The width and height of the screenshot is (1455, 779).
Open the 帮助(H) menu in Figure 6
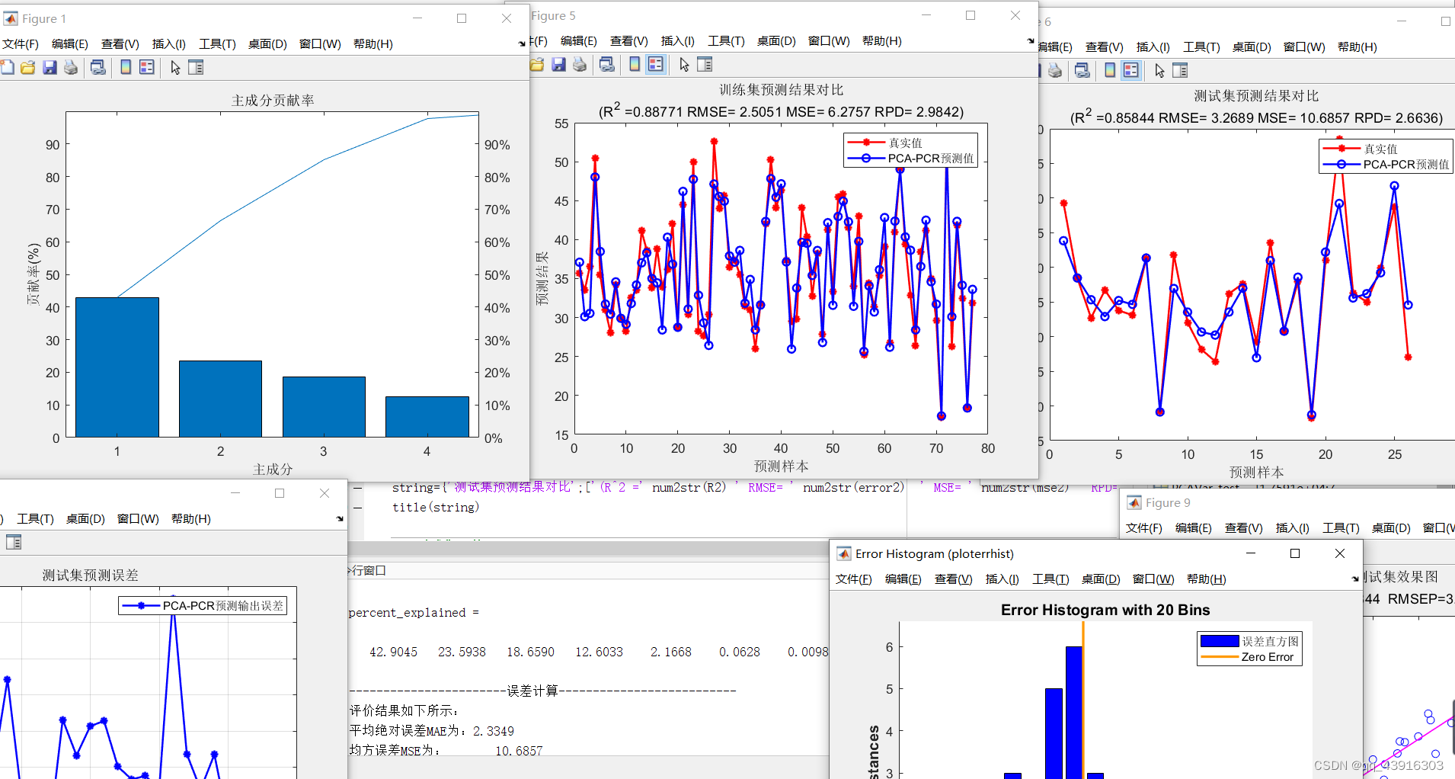click(1358, 46)
